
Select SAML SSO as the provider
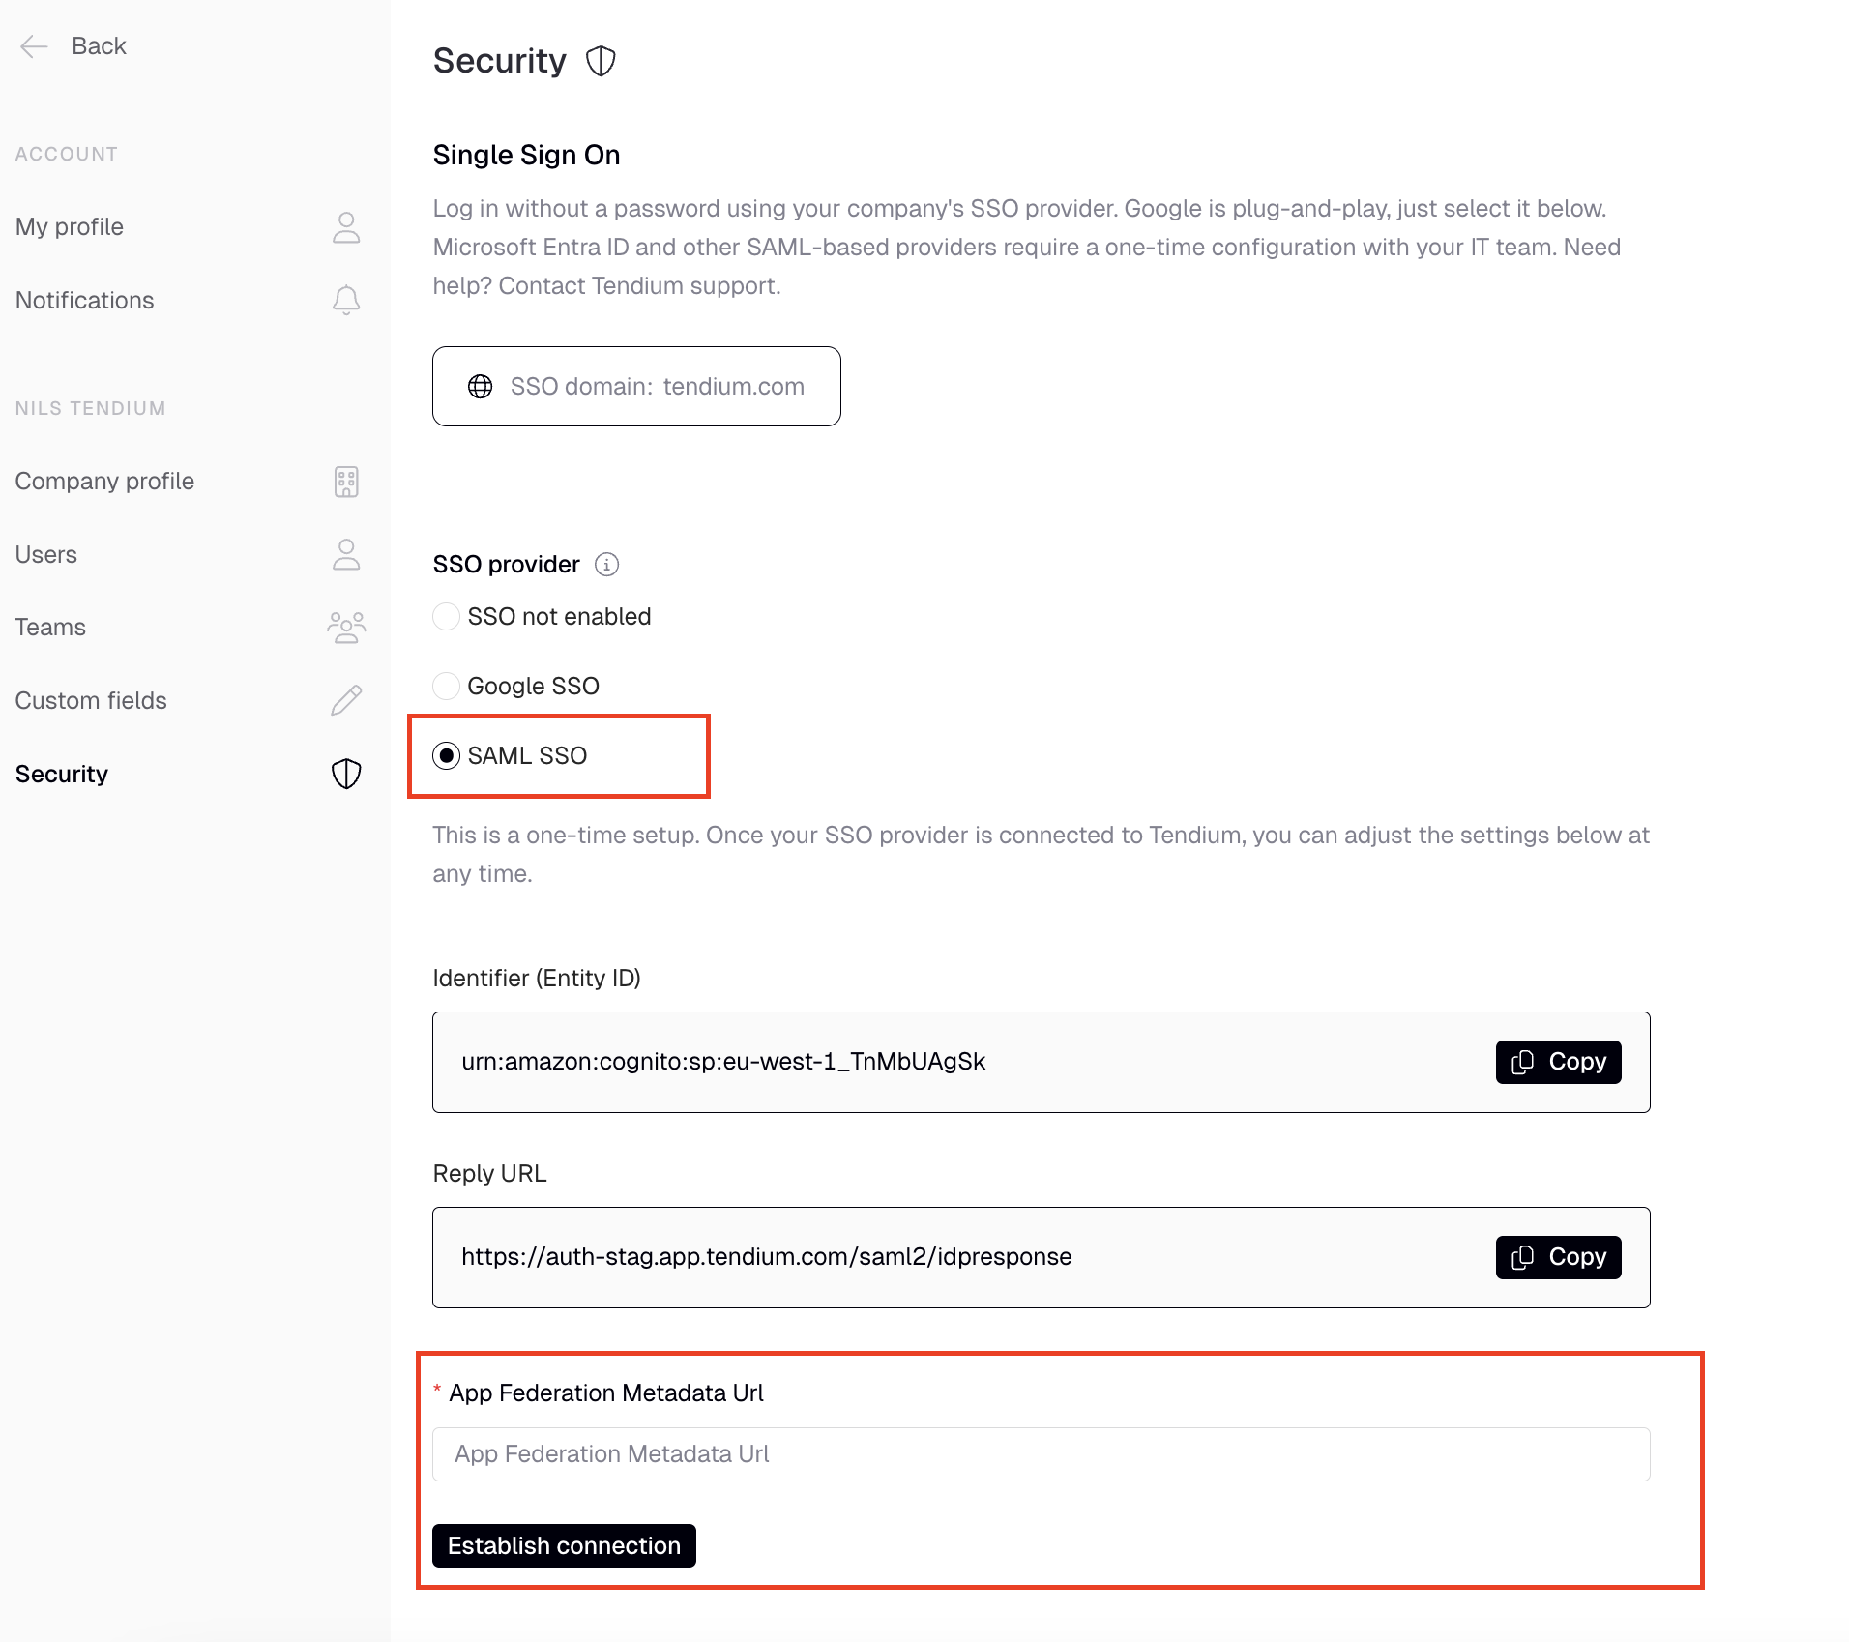pos(446,756)
